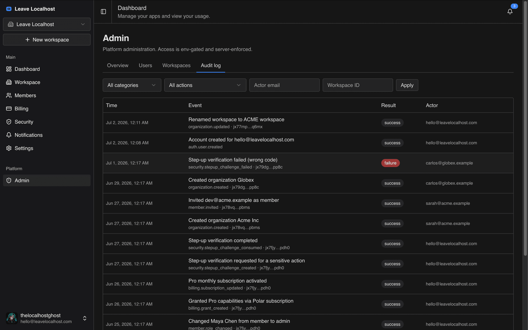Viewport: 528px width, 330px height.
Task: Click the Actor email input field
Action: 284,85
